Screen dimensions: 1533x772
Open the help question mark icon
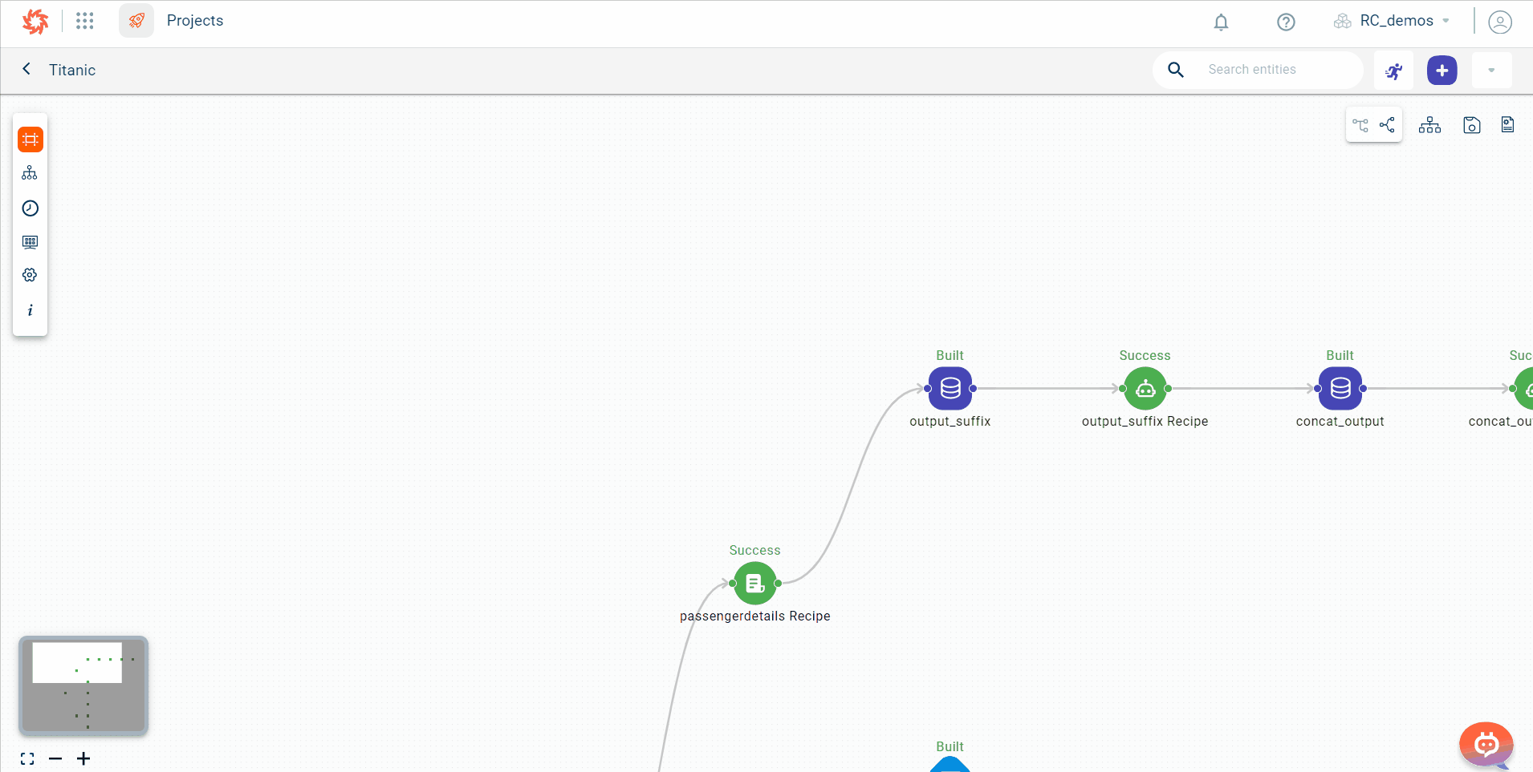click(x=1286, y=22)
